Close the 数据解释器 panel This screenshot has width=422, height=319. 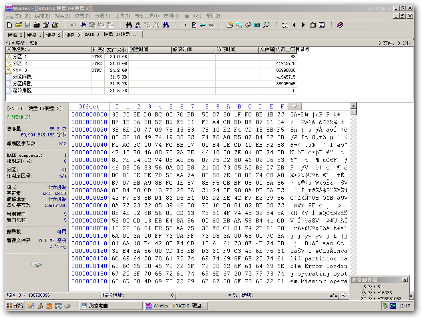click(405, 280)
